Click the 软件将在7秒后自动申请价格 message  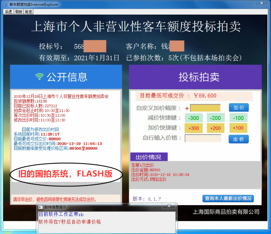click(x=69, y=222)
